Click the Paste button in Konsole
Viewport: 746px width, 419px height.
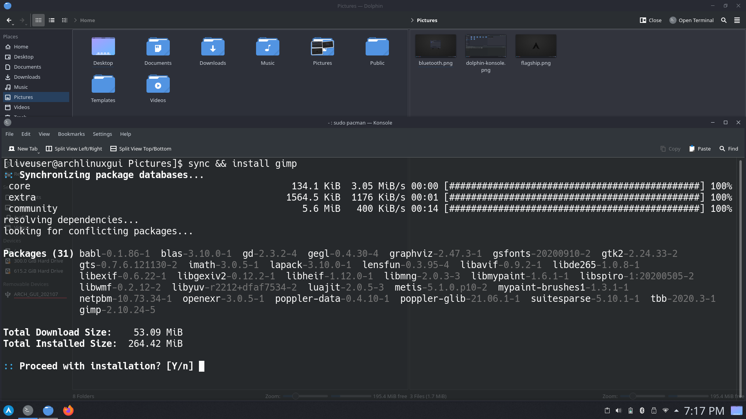point(700,149)
